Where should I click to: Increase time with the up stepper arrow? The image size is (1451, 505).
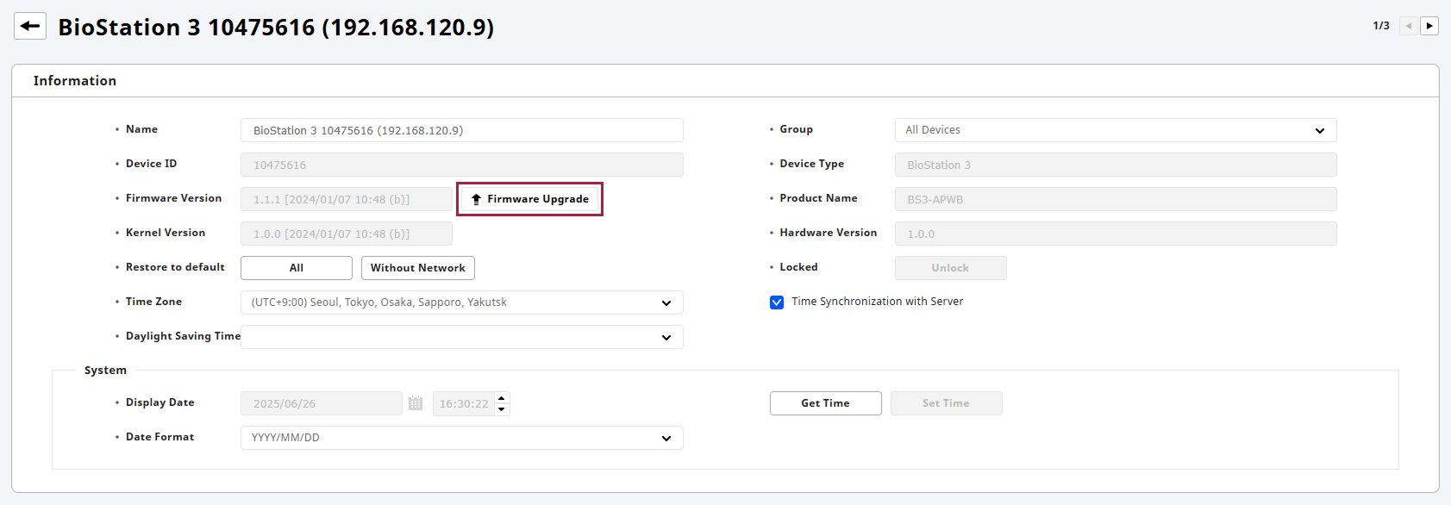tap(502, 398)
